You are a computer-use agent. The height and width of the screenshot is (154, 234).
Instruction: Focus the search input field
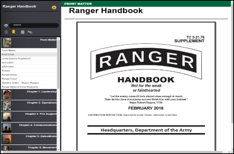(34, 25)
